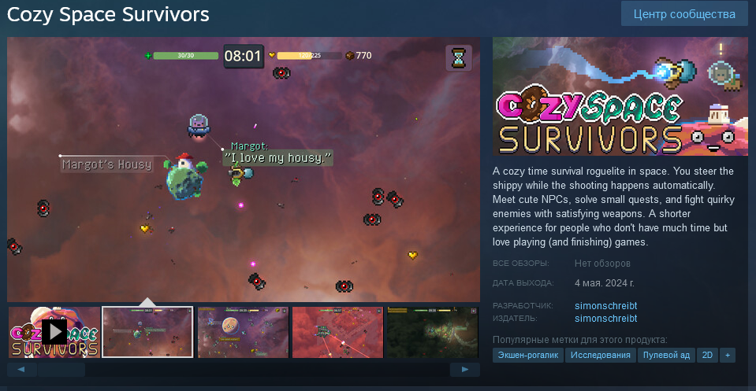
Task: Click the hourglass icon in screenshot
Action: click(x=459, y=57)
